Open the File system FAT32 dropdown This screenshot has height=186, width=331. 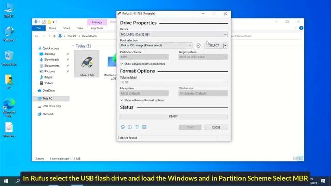[144, 93]
